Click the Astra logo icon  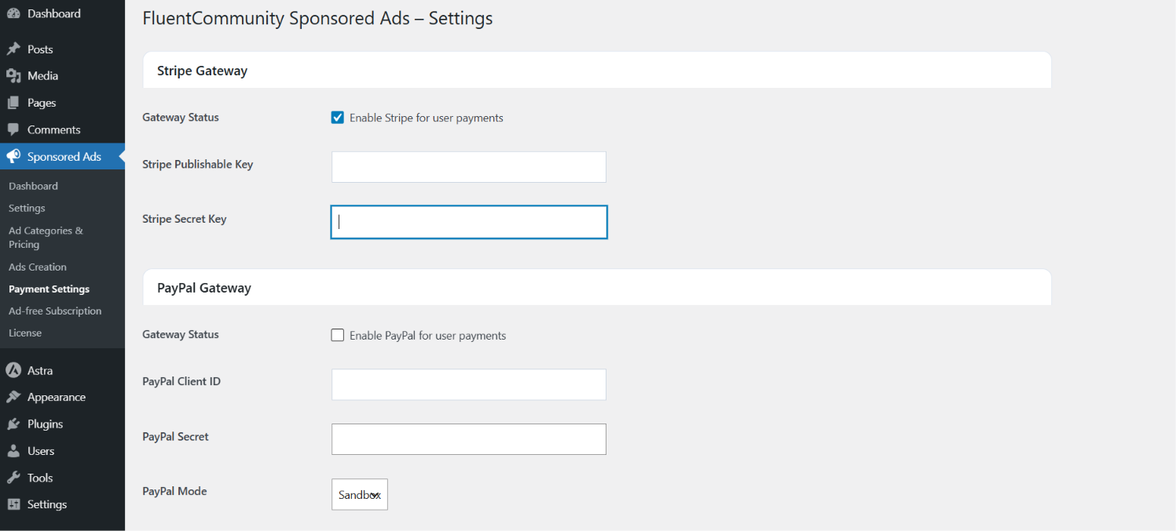(13, 370)
